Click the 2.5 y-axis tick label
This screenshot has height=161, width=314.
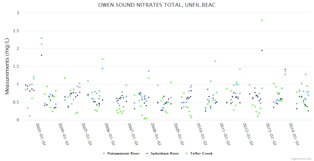(x=16, y=31)
